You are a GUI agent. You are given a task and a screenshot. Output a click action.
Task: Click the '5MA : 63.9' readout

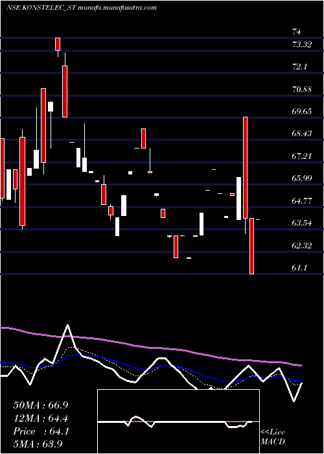tap(38, 444)
